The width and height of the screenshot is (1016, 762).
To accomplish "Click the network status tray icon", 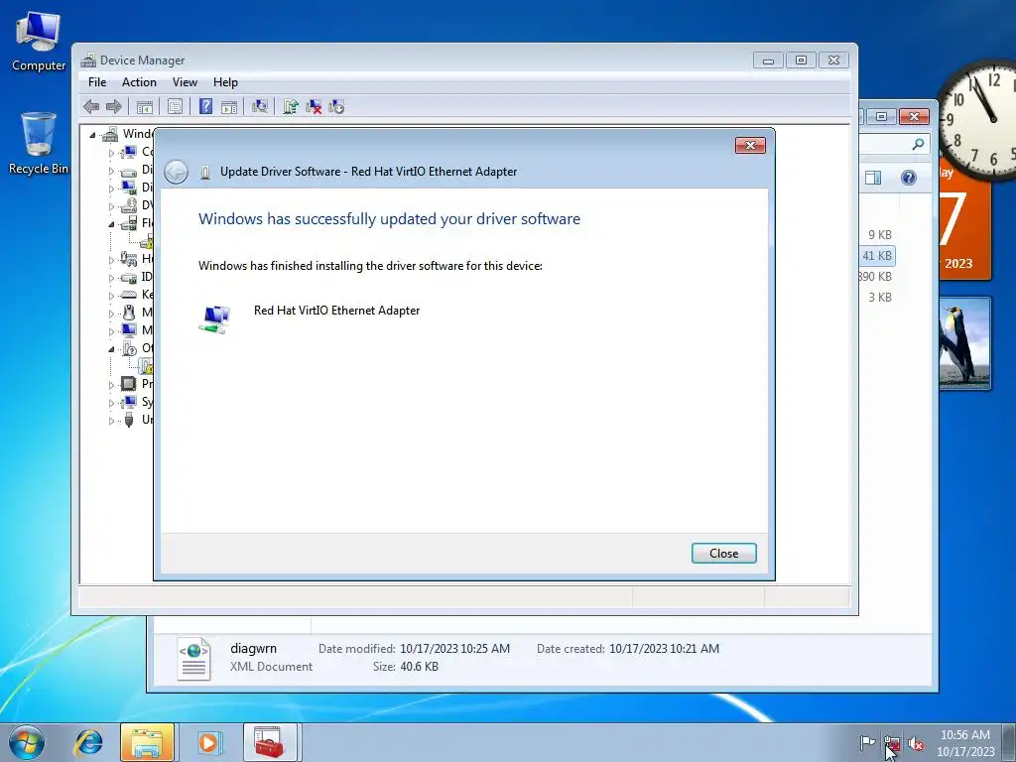I will (x=892, y=742).
